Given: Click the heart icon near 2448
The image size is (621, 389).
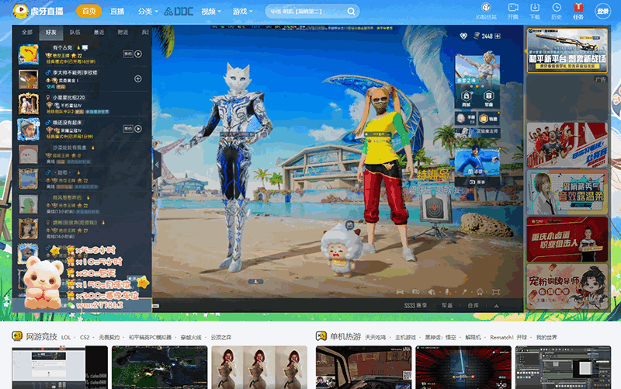Looking at the screenshot, I should pyautogui.click(x=463, y=36).
